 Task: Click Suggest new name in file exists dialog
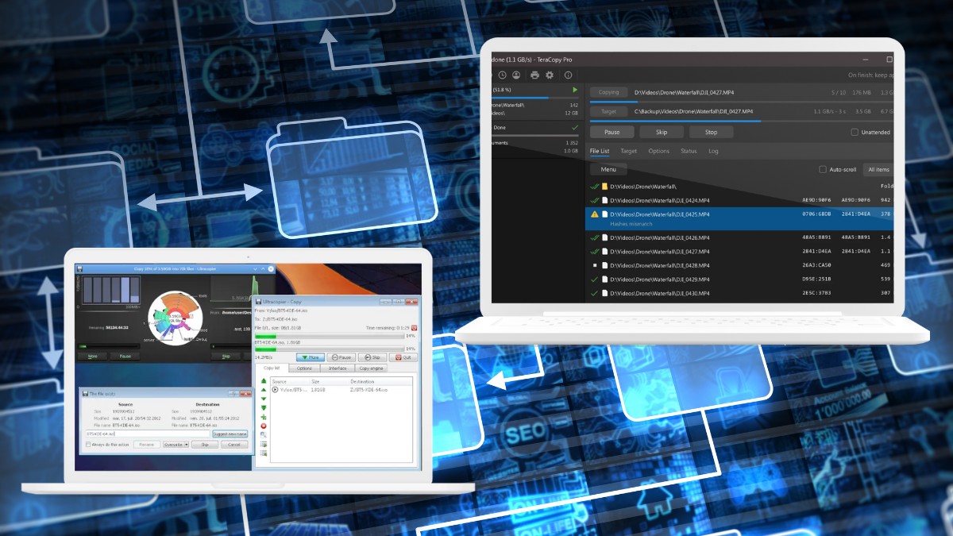tap(230, 434)
